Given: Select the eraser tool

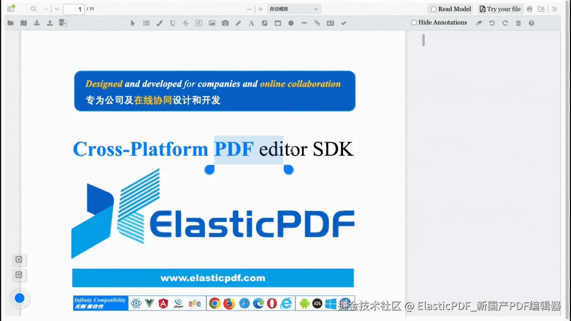Looking at the screenshot, I should pyautogui.click(x=479, y=23).
